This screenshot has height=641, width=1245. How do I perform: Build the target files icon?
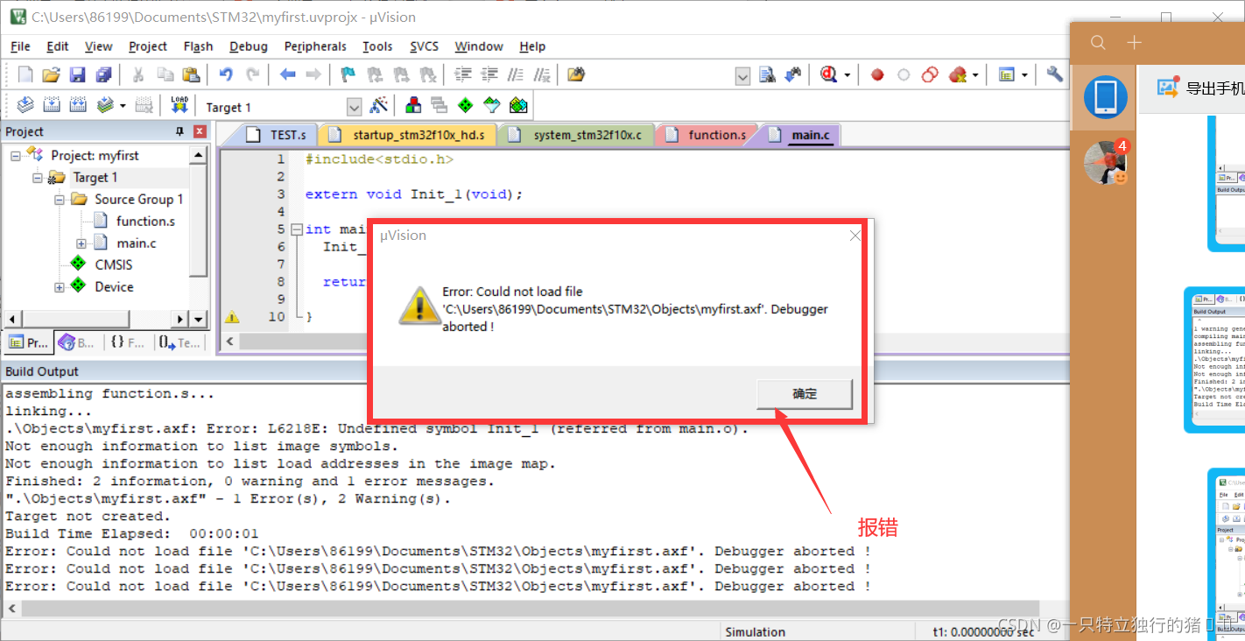(52, 106)
